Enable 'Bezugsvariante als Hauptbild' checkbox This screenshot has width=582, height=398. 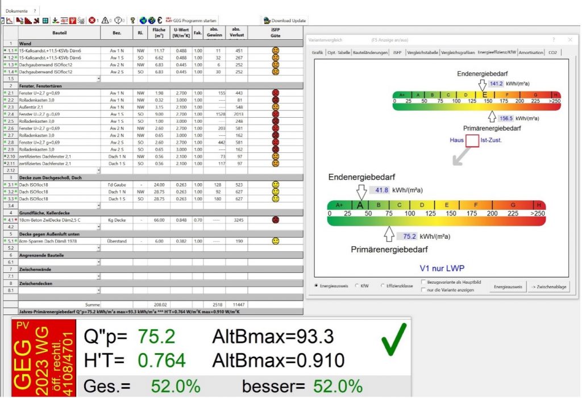[x=423, y=281]
